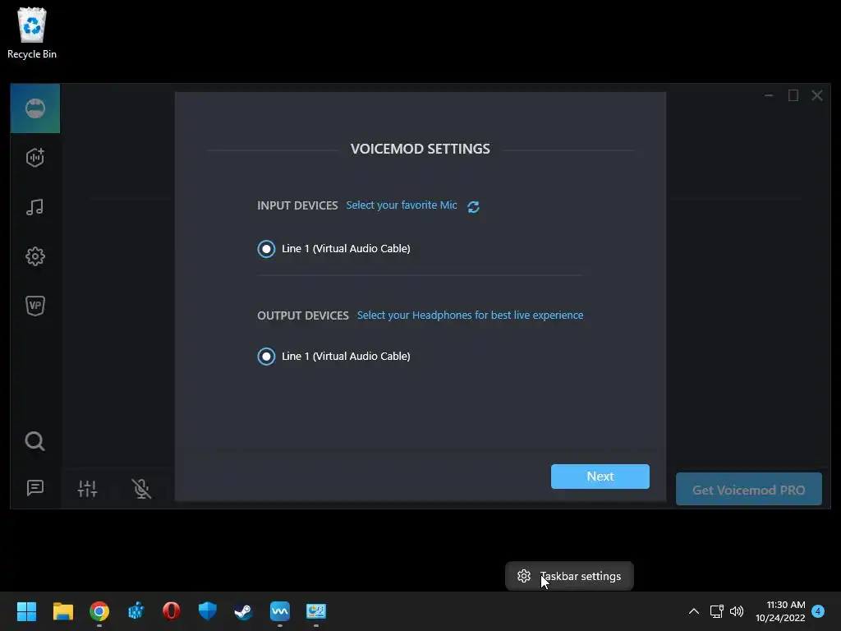This screenshot has height=631, width=841.
Task: Open Taskbar settings context menu entry
Action: 570,576
